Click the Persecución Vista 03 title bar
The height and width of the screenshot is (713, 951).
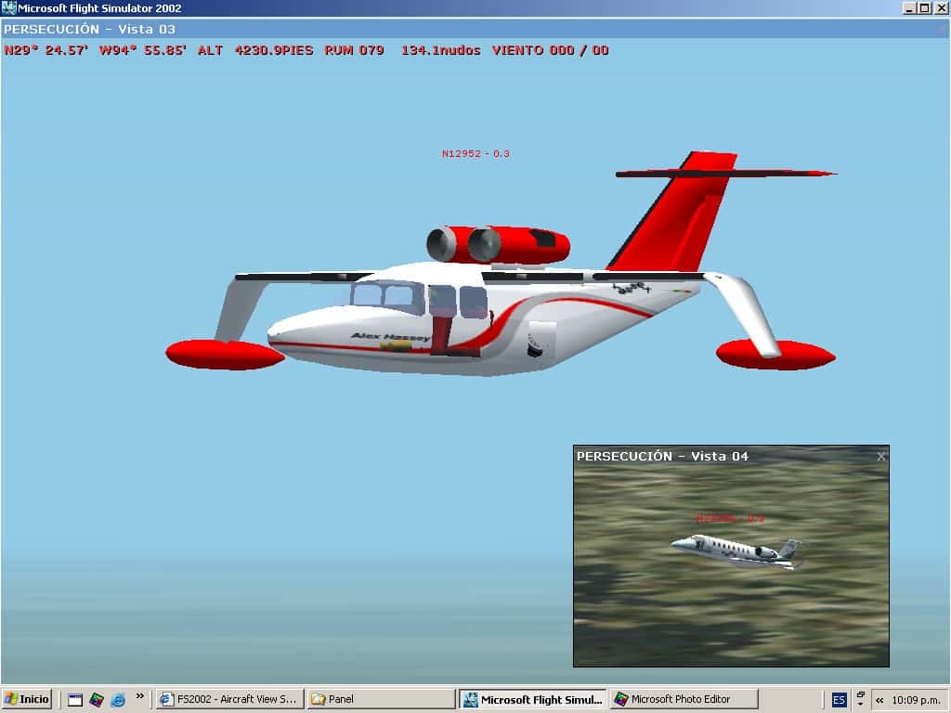coord(464,29)
